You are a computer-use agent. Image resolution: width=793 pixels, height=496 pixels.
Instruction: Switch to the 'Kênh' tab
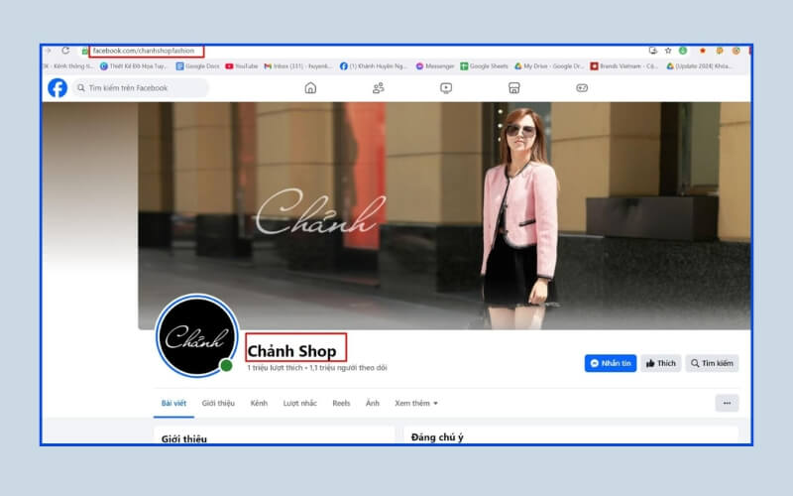coord(259,404)
